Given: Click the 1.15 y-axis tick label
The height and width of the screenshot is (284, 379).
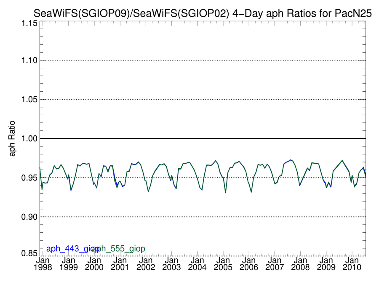Looking at the screenshot, I should [x=29, y=24].
